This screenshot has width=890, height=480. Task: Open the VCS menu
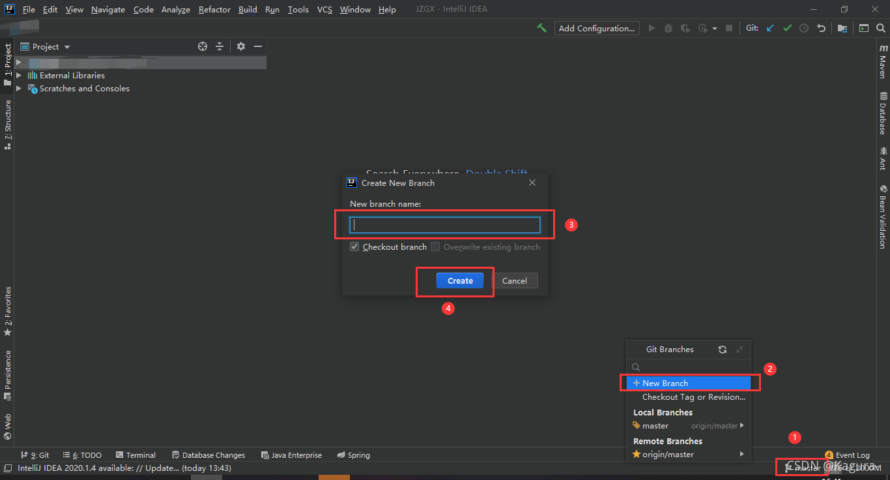point(324,9)
